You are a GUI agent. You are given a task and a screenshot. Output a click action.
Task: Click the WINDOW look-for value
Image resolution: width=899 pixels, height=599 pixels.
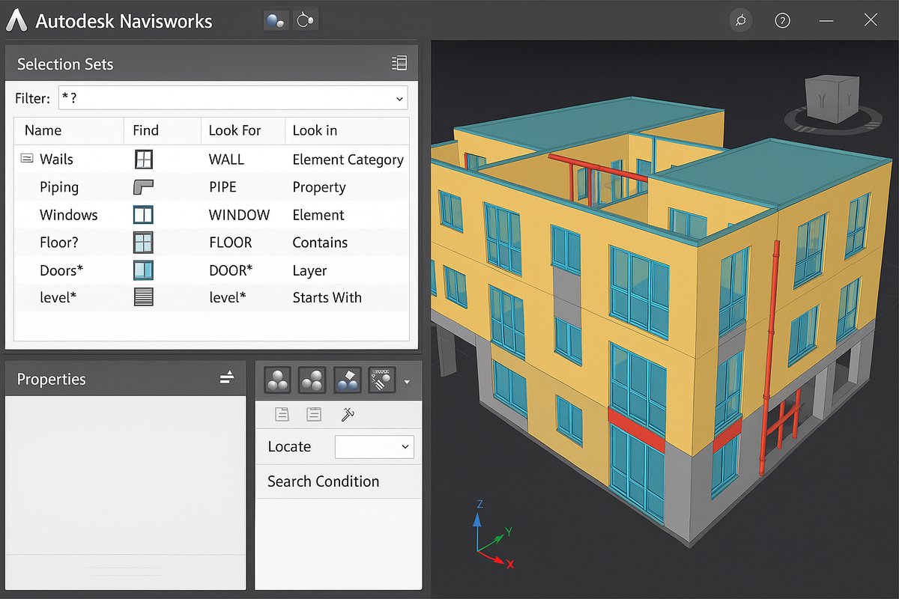pyautogui.click(x=239, y=215)
